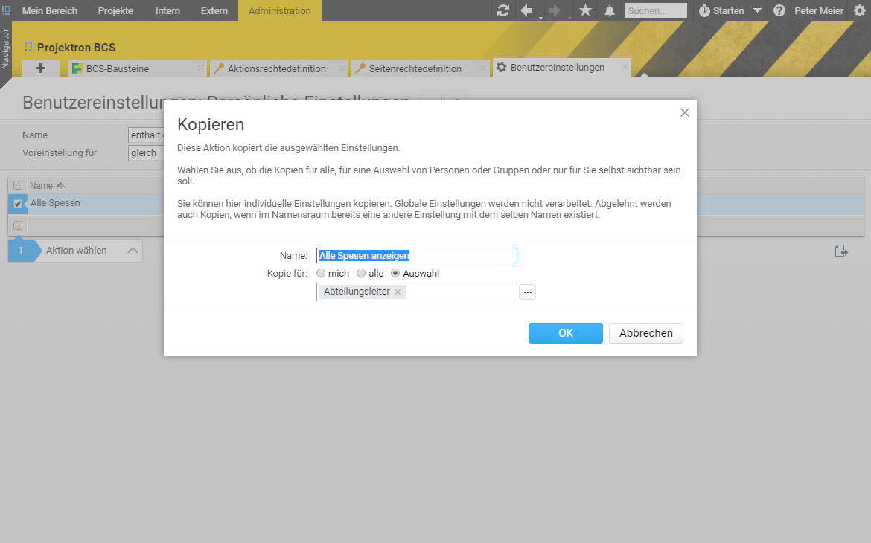Viewport: 871px width, 543px height.
Task: Select the 'alle' radio option
Action: 361,273
